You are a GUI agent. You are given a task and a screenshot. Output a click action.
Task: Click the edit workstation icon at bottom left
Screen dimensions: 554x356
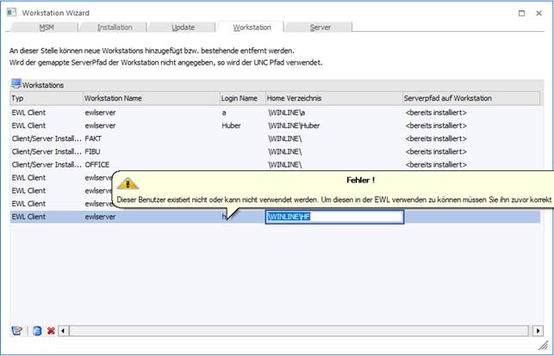(16, 330)
